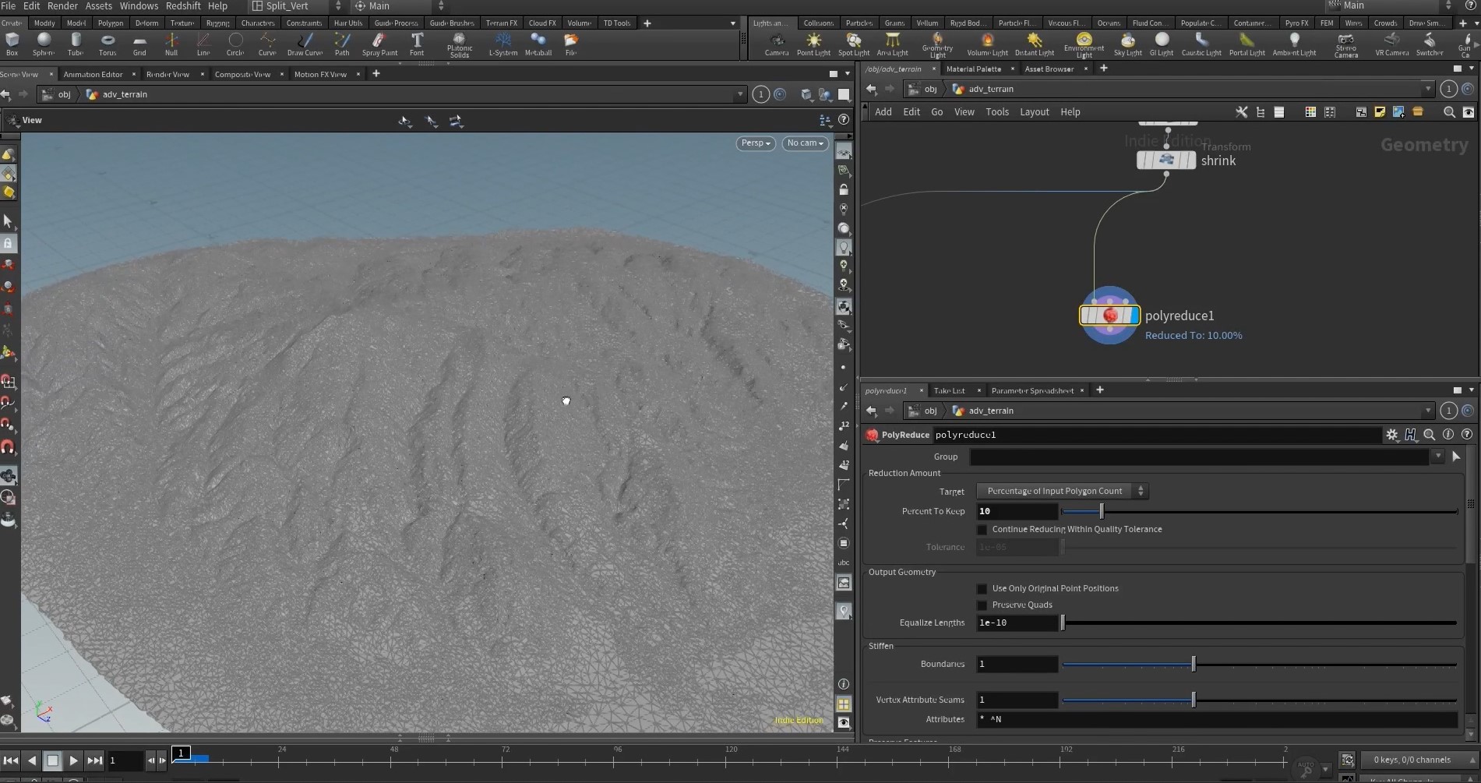Image resolution: width=1481 pixels, height=783 pixels.
Task: Click the Percent To Keep slider
Action: 1101,511
